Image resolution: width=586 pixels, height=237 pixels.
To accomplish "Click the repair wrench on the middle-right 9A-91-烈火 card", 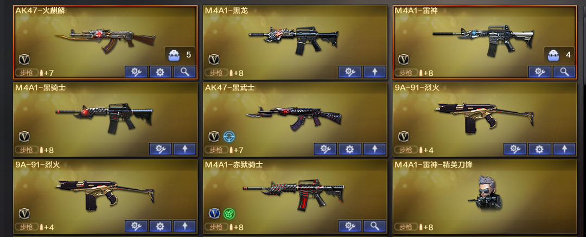I will [x=514, y=149].
